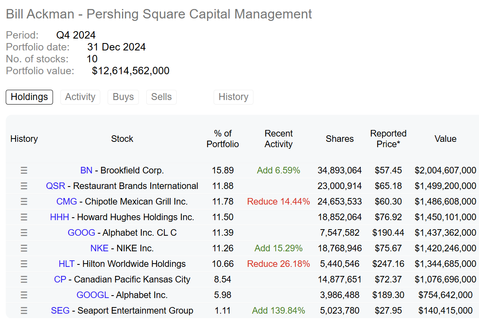
Task: Open the GOOGL ticker link
Action: tap(92, 295)
